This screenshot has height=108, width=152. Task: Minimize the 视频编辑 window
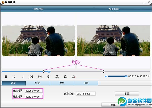(x=145, y=3)
